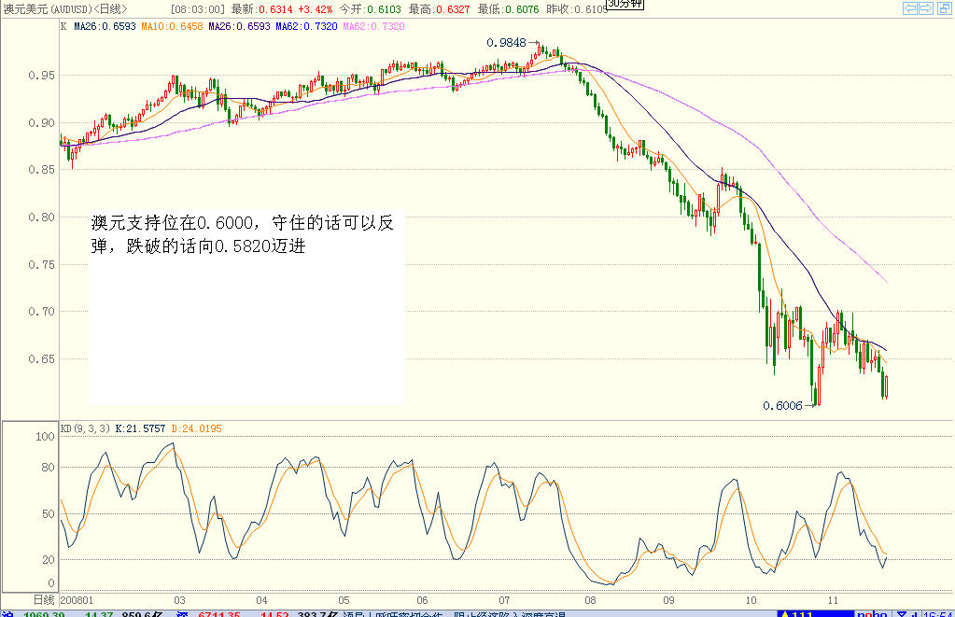Viewport: 955px width, 617px height.
Task: Click the restore window layout icon
Action: pyautogui.click(x=945, y=7)
